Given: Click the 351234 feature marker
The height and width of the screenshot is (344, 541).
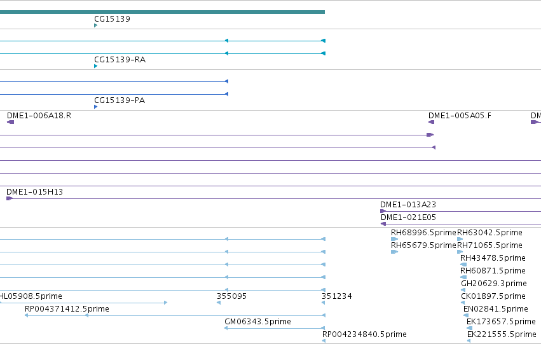Looking at the screenshot, I should tap(324, 303).
